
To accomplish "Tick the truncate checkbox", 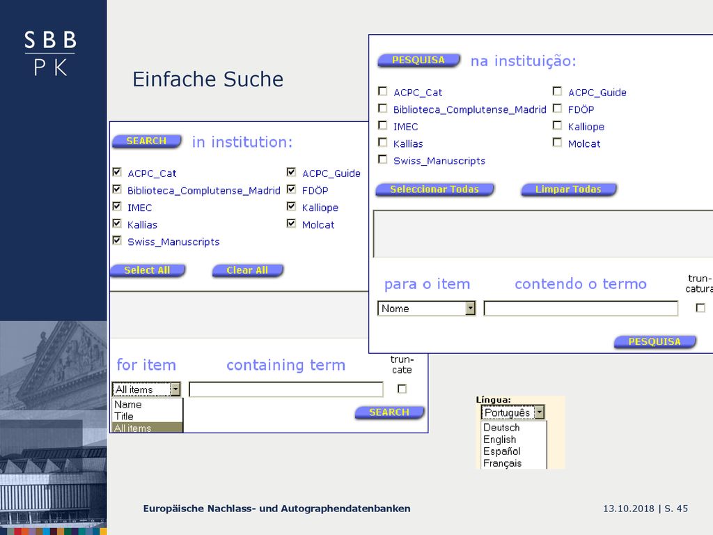I will (402, 389).
